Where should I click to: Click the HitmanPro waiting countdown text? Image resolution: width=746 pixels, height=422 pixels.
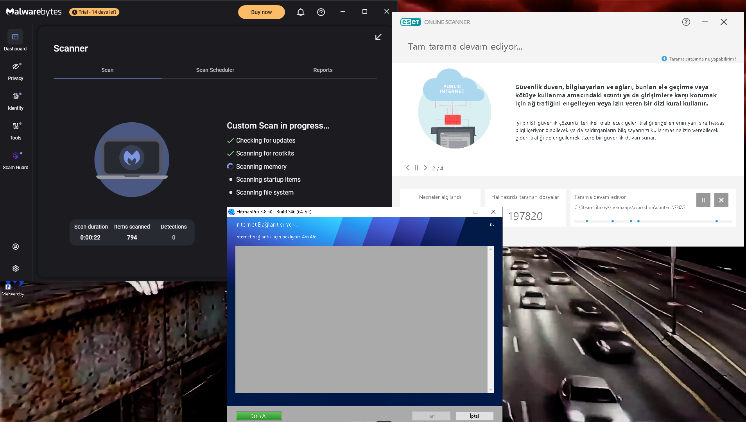point(276,237)
